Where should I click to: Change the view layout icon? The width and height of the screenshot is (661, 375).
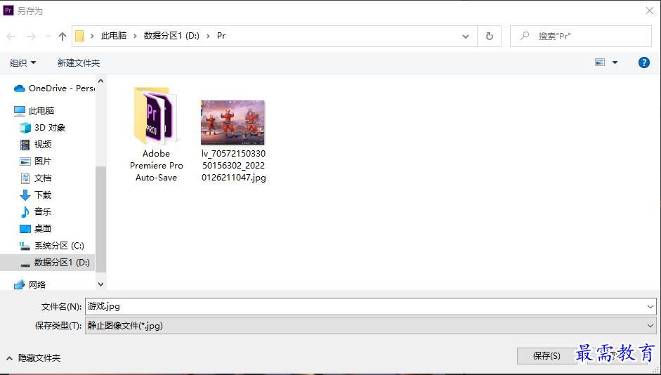coord(600,63)
